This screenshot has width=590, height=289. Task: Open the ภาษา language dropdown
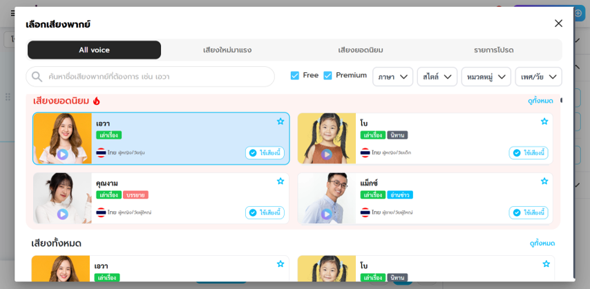click(393, 77)
